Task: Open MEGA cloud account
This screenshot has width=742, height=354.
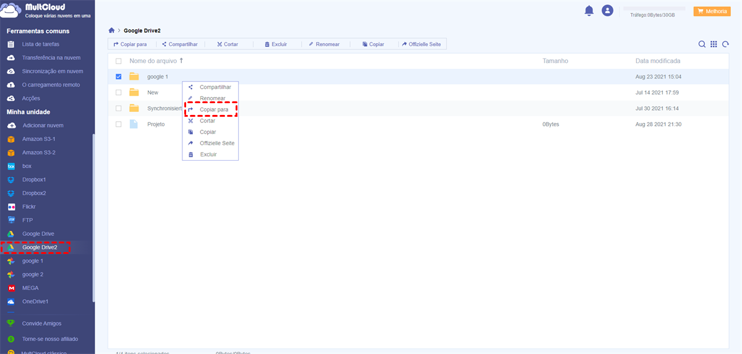Action: 30,289
